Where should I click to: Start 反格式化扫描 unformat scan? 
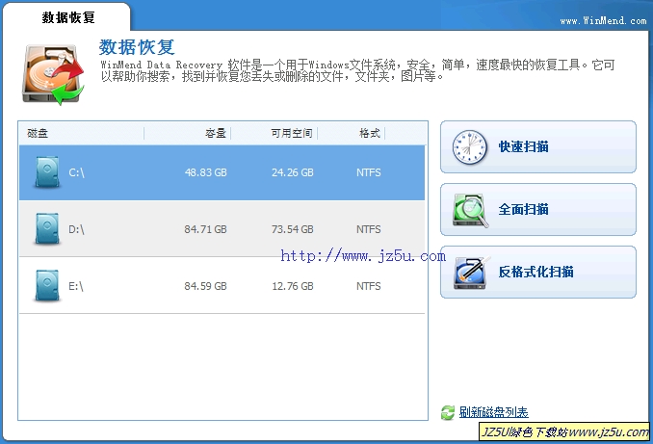pos(538,272)
